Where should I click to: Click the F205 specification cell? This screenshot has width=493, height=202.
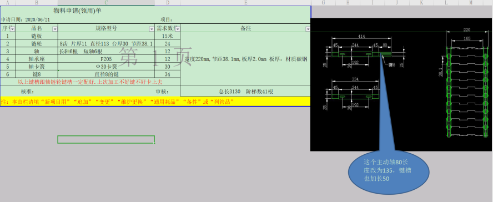tap(106, 59)
